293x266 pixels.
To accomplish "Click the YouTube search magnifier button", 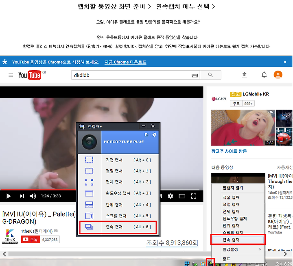I will tap(210, 75).
